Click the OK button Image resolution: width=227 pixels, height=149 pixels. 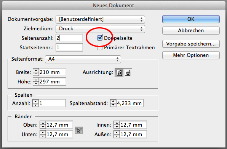(x=191, y=19)
